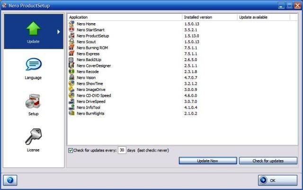Sort by the Application column header
The image size is (303, 190).
pos(125,17)
